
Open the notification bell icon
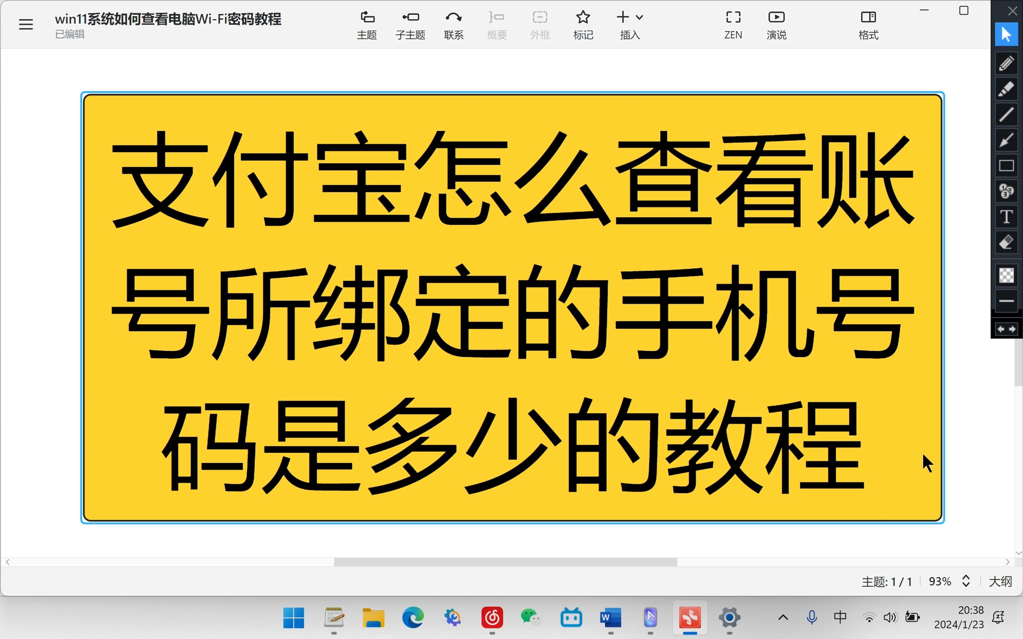998,618
